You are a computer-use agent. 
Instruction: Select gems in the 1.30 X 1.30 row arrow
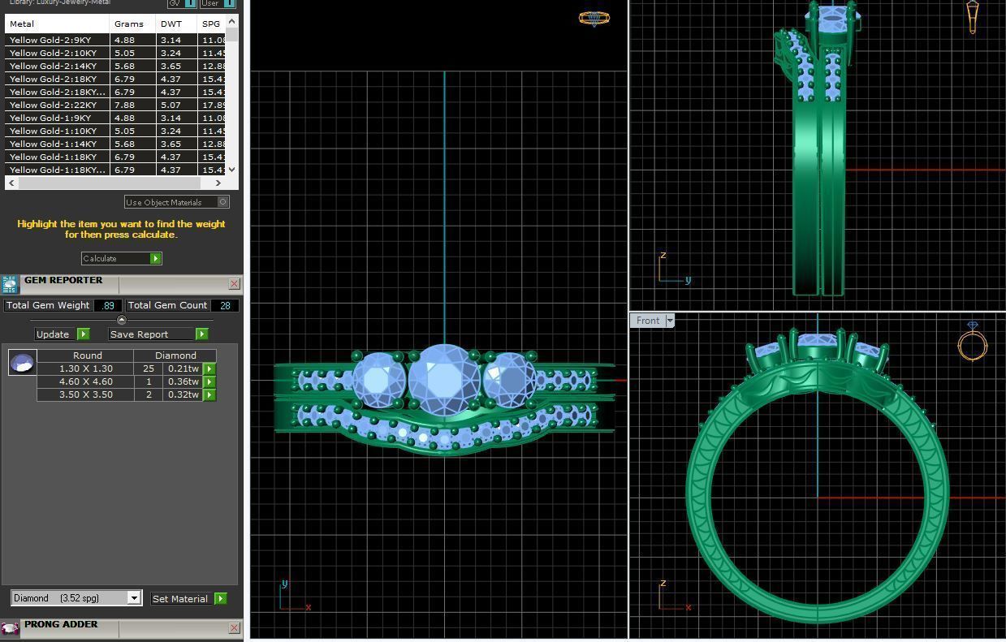209,368
